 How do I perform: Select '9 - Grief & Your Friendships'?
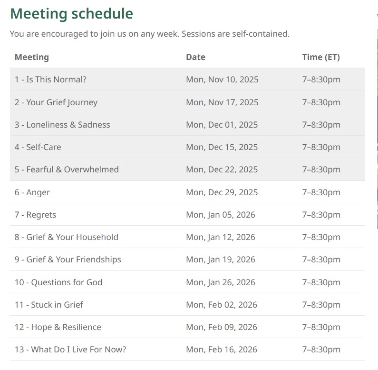tap(68, 260)
